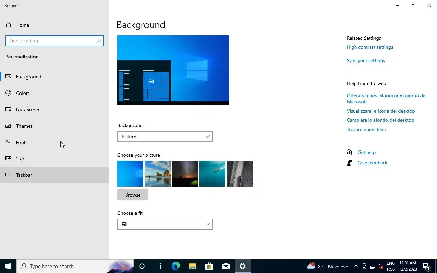
Task: Click the Settings page vertical scrollbar
Action: [435, 145]
